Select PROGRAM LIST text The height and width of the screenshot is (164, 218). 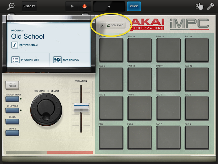(30, 60)
